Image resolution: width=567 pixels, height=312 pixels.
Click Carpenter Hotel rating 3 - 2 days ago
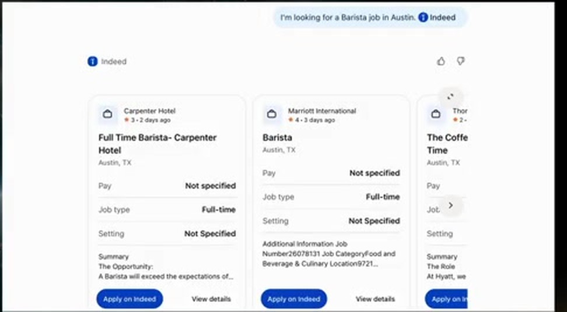pos(147,120)
